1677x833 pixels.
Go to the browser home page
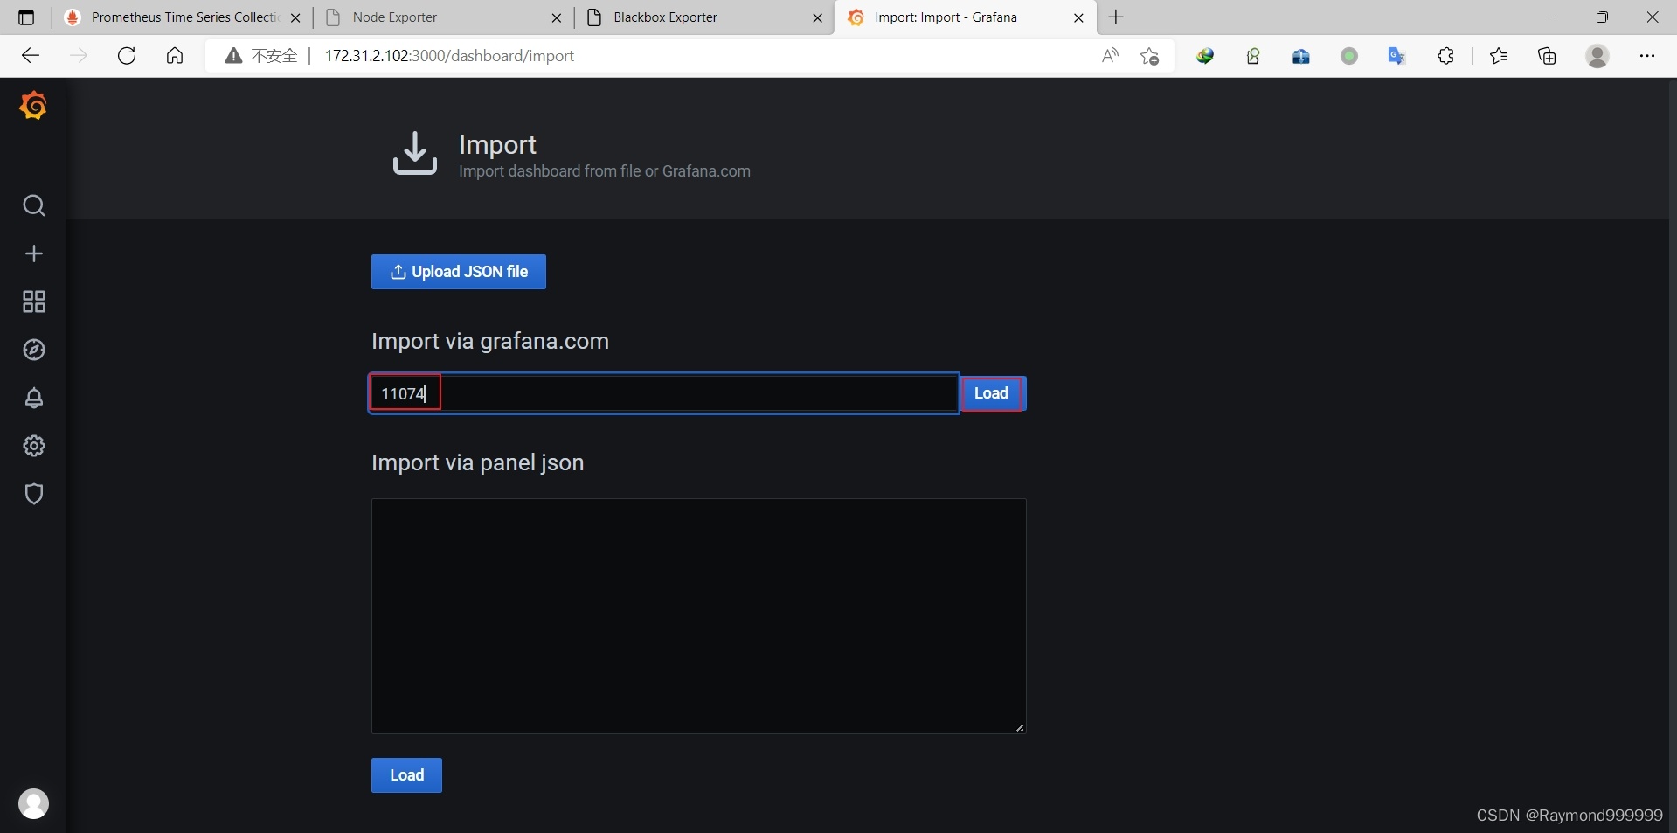point(175,56)
